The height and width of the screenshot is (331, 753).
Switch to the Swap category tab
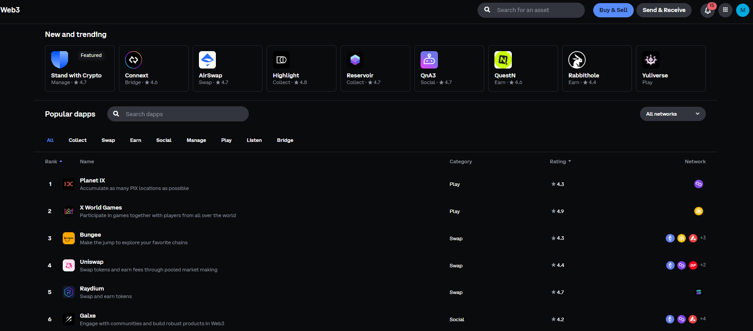tap(108, 140)
